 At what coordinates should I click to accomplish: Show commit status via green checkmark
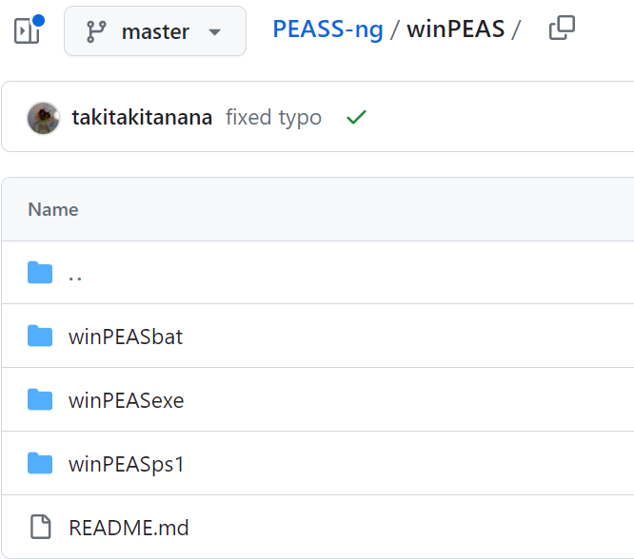(x=356, y=118)
